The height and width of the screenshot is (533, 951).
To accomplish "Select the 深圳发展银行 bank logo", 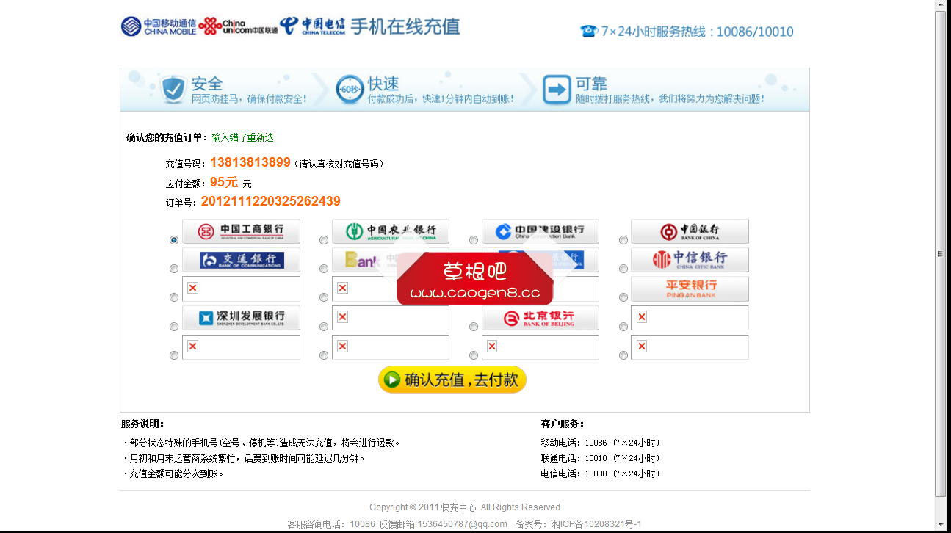I will pyautogui.click(x=241, y=317).
